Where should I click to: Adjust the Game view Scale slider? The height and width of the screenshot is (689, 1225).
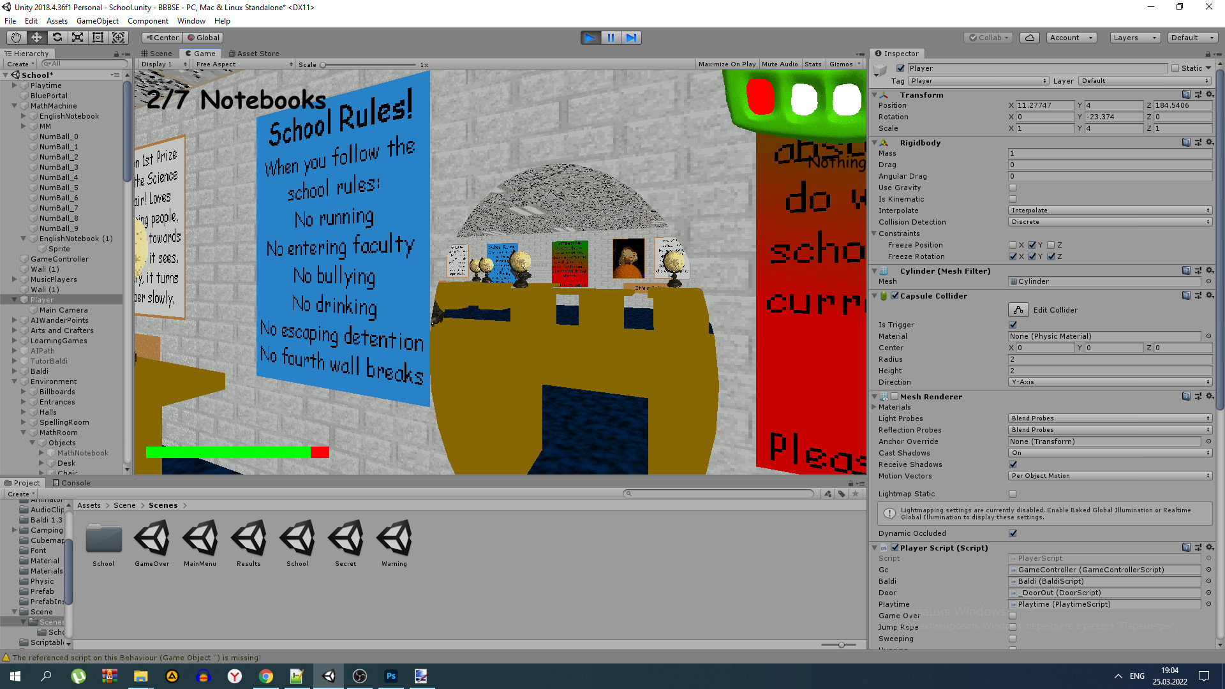pos(369,64)
